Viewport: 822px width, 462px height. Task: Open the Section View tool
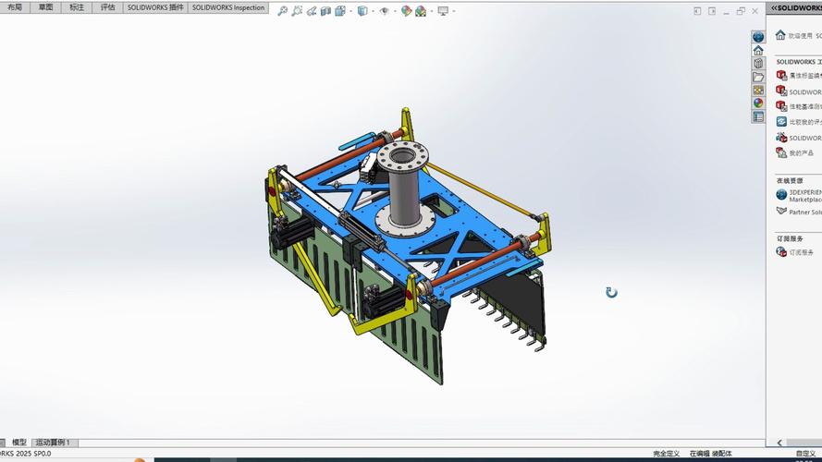click(325, 10)
